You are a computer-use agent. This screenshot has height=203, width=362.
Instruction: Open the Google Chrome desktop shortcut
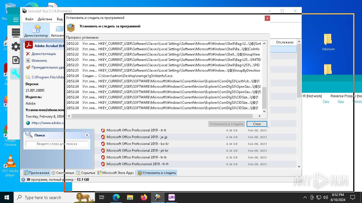click(x=10, y=135)
